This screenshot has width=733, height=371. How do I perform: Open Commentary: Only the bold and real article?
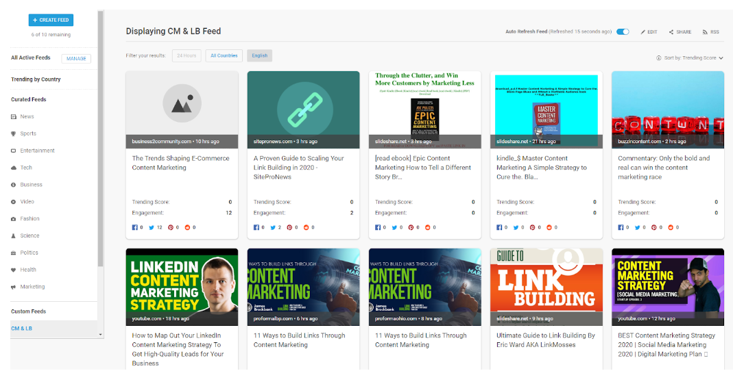[x=664, y=168]
